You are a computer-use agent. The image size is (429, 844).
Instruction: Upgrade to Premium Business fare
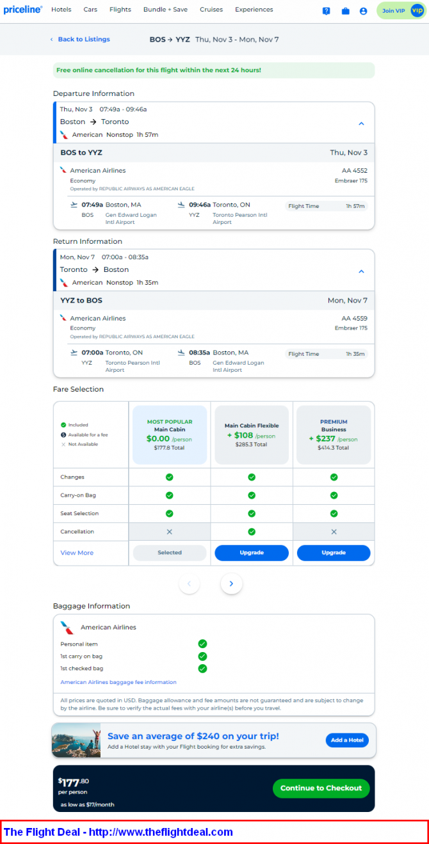[x=334, y=553]
